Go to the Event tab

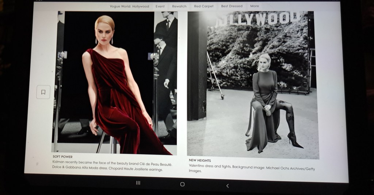tap(160, 6)
